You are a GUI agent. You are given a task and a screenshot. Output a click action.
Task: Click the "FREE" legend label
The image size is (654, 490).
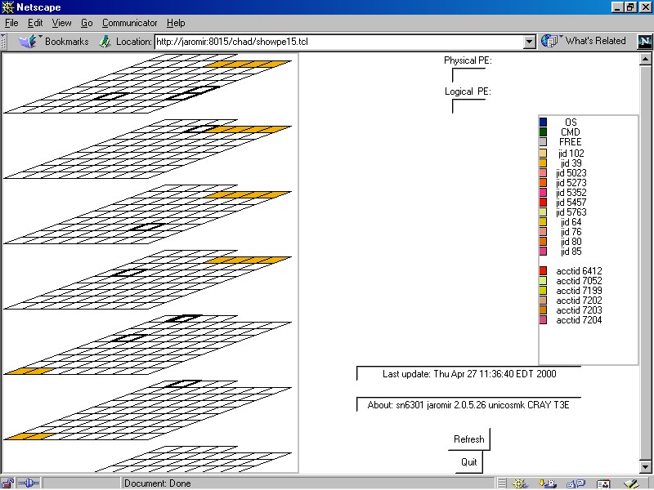pyautogui.click(x=570, y=141)
